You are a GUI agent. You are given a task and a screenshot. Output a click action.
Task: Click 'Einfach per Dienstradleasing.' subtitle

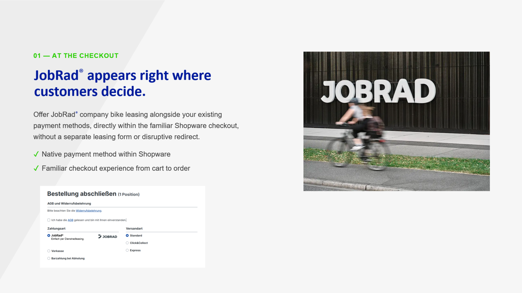click(x=68, y=239)
